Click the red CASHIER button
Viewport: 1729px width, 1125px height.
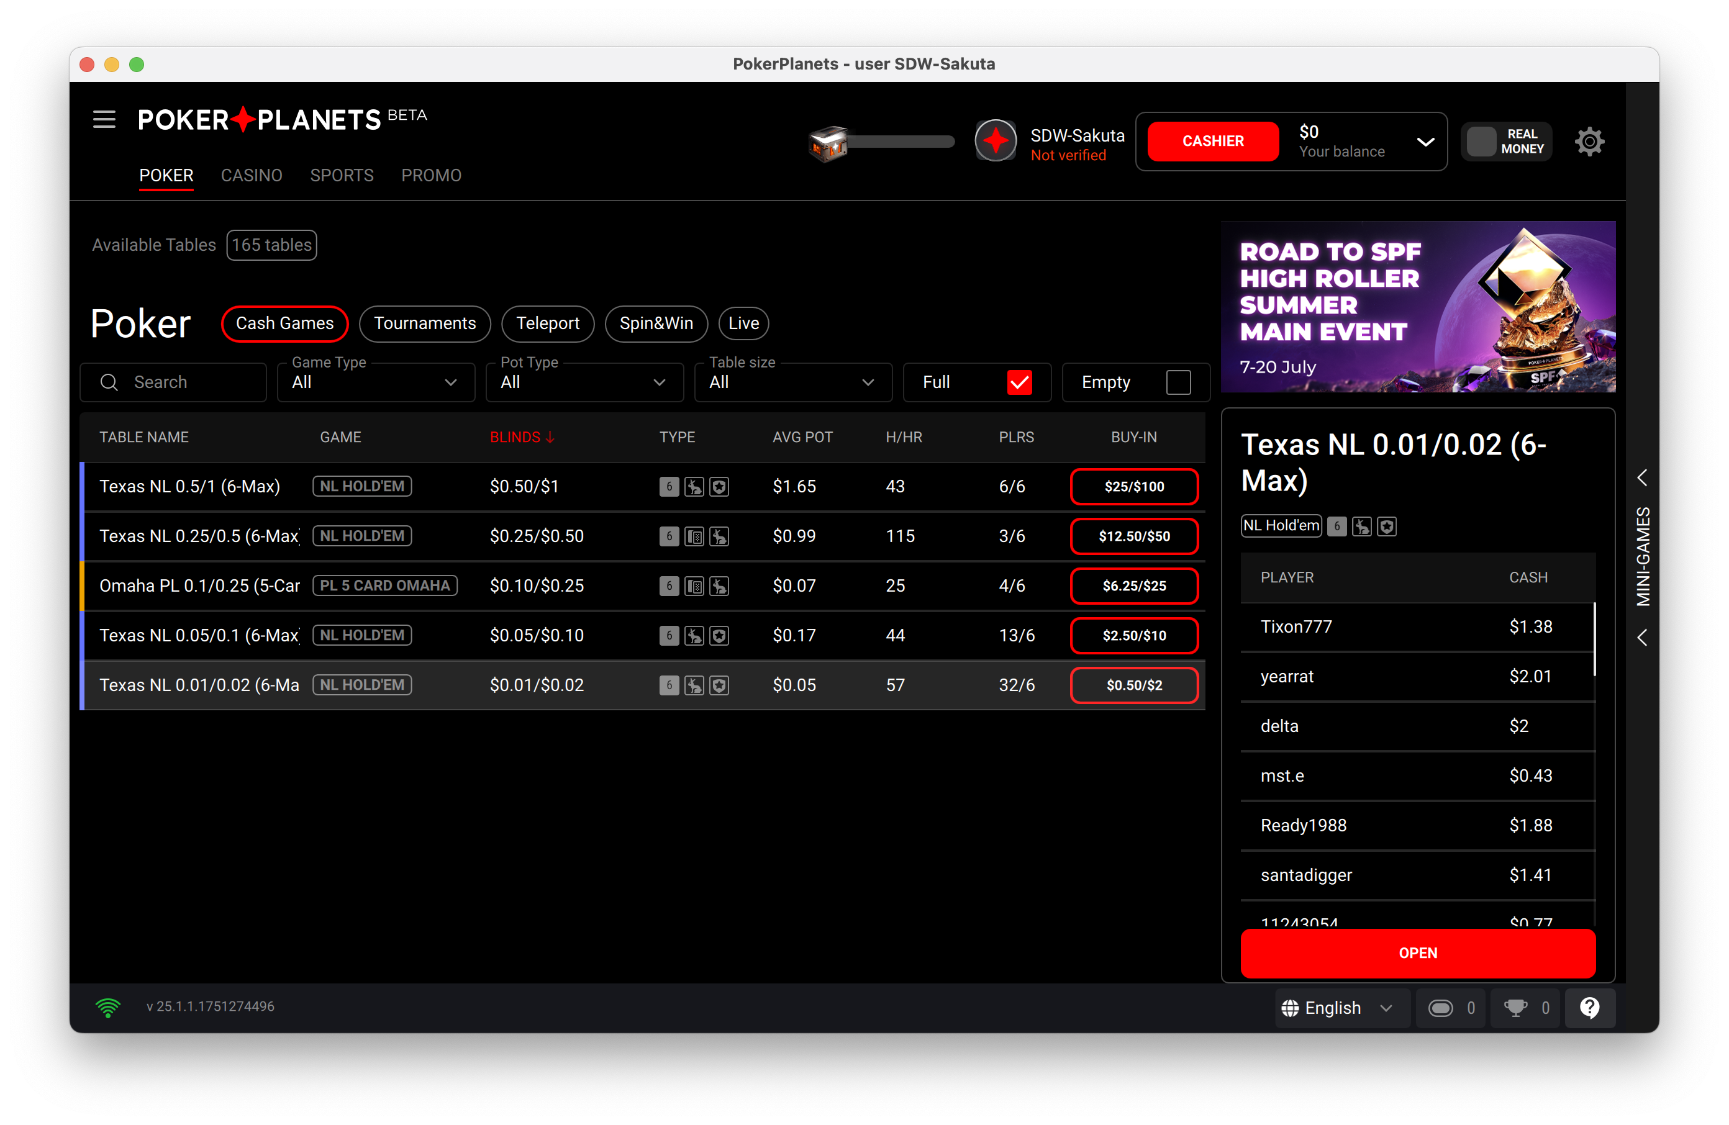pos(1212,141)
